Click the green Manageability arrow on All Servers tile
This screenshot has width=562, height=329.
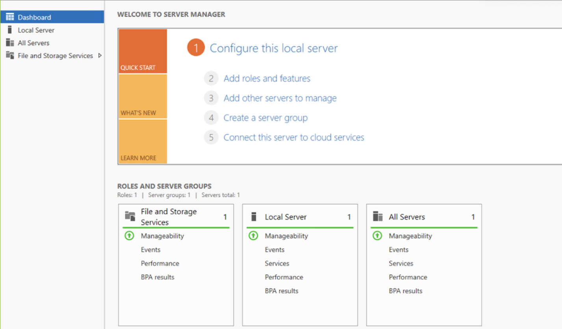tap(377, 236)
